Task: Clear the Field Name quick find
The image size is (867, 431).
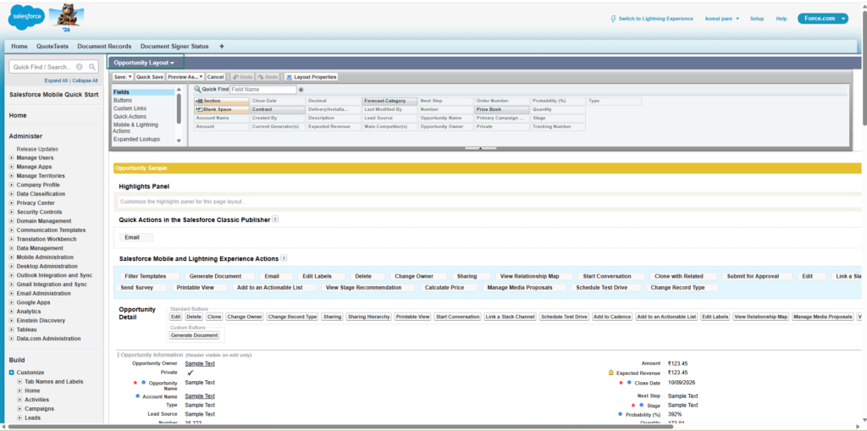Action: [301, 90]
